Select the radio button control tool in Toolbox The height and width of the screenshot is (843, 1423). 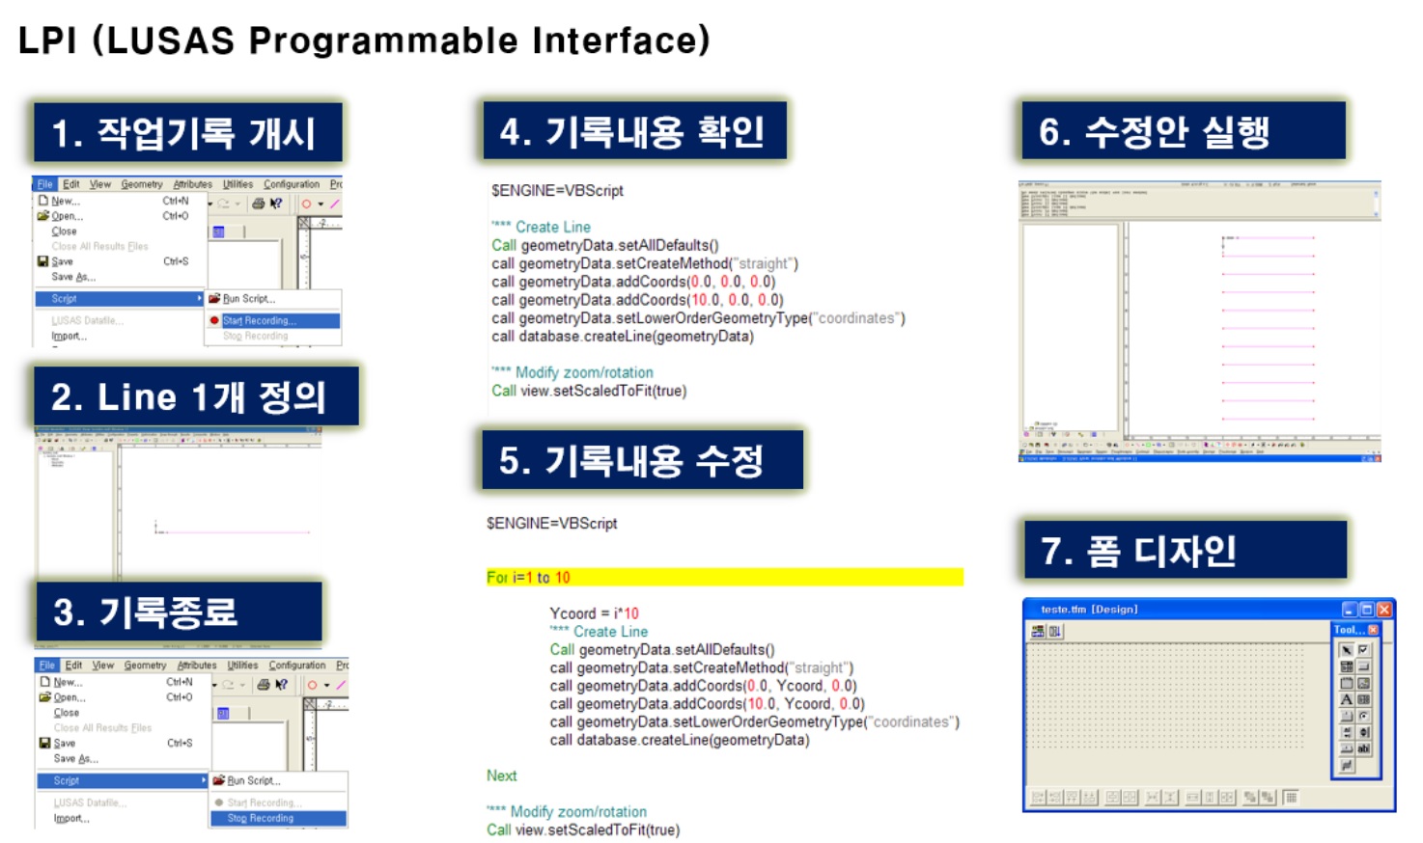(x=1363, y=716)
